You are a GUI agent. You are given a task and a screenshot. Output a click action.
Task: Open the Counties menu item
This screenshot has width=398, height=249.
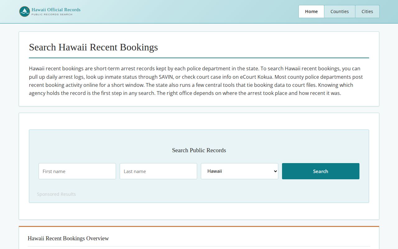point(340,12)
